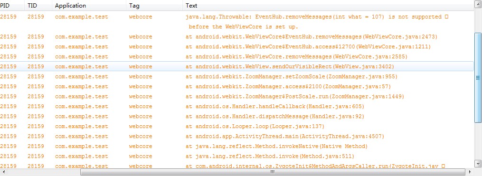Select the java.lang.Throwable EventHub.removeMessages log line

point(236,17)
